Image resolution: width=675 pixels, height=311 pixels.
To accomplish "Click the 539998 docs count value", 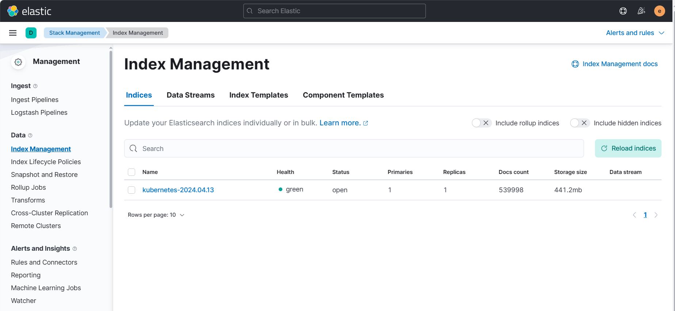I will [511, 190].
